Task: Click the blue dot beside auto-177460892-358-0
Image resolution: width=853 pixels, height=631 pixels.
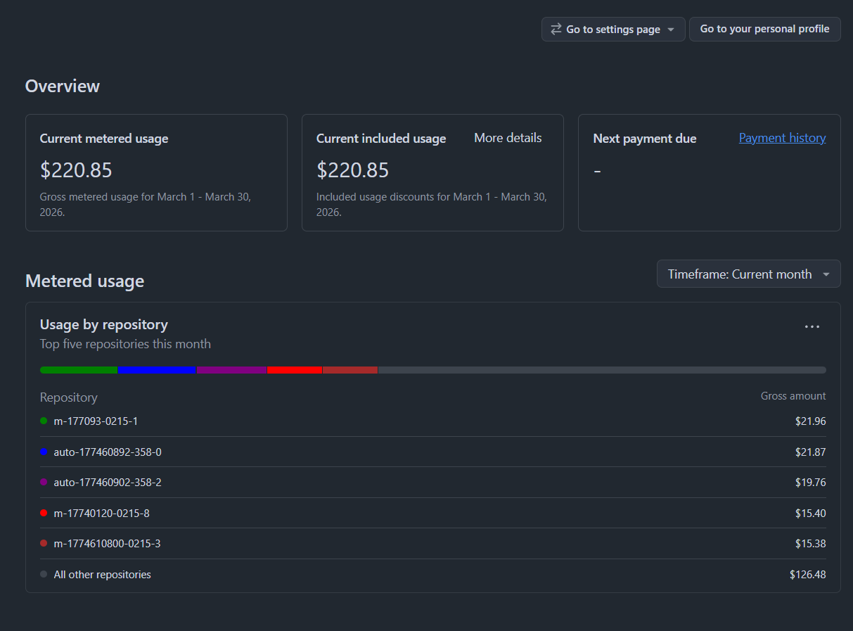Action: pyautogui.click(x=44, y=452)
